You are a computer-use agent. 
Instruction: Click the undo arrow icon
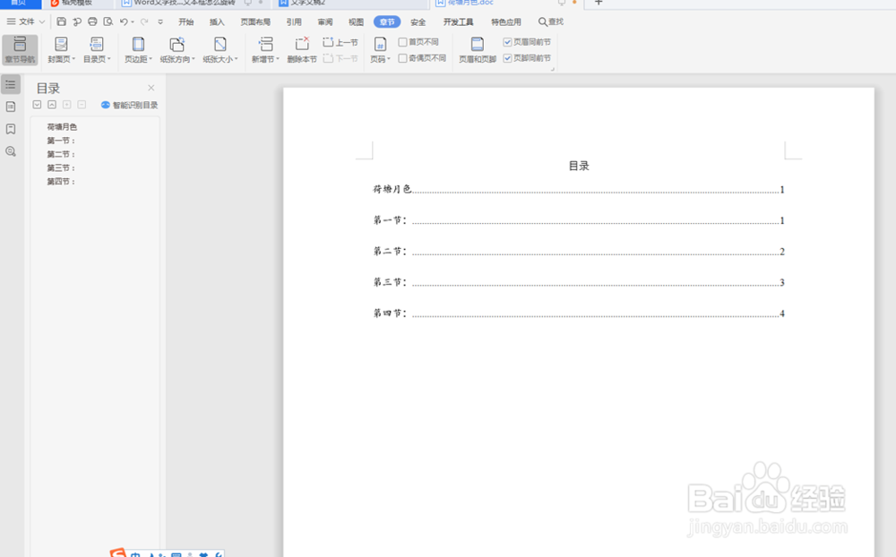click(124, 21)
